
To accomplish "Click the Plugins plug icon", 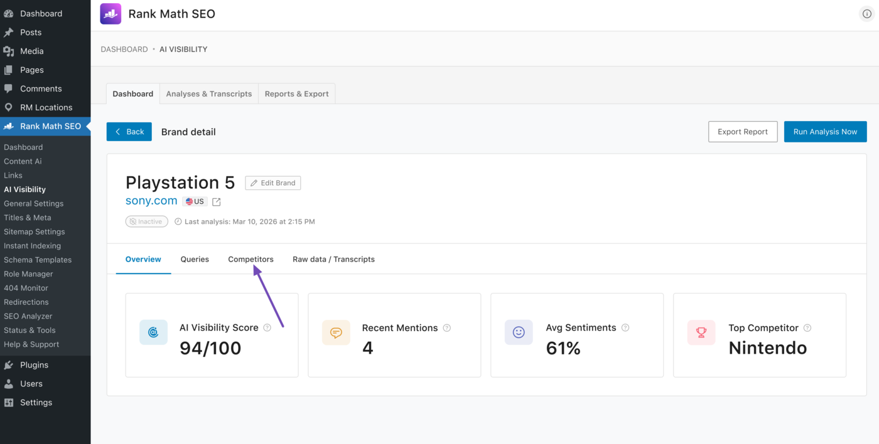I will pos(9,364).
